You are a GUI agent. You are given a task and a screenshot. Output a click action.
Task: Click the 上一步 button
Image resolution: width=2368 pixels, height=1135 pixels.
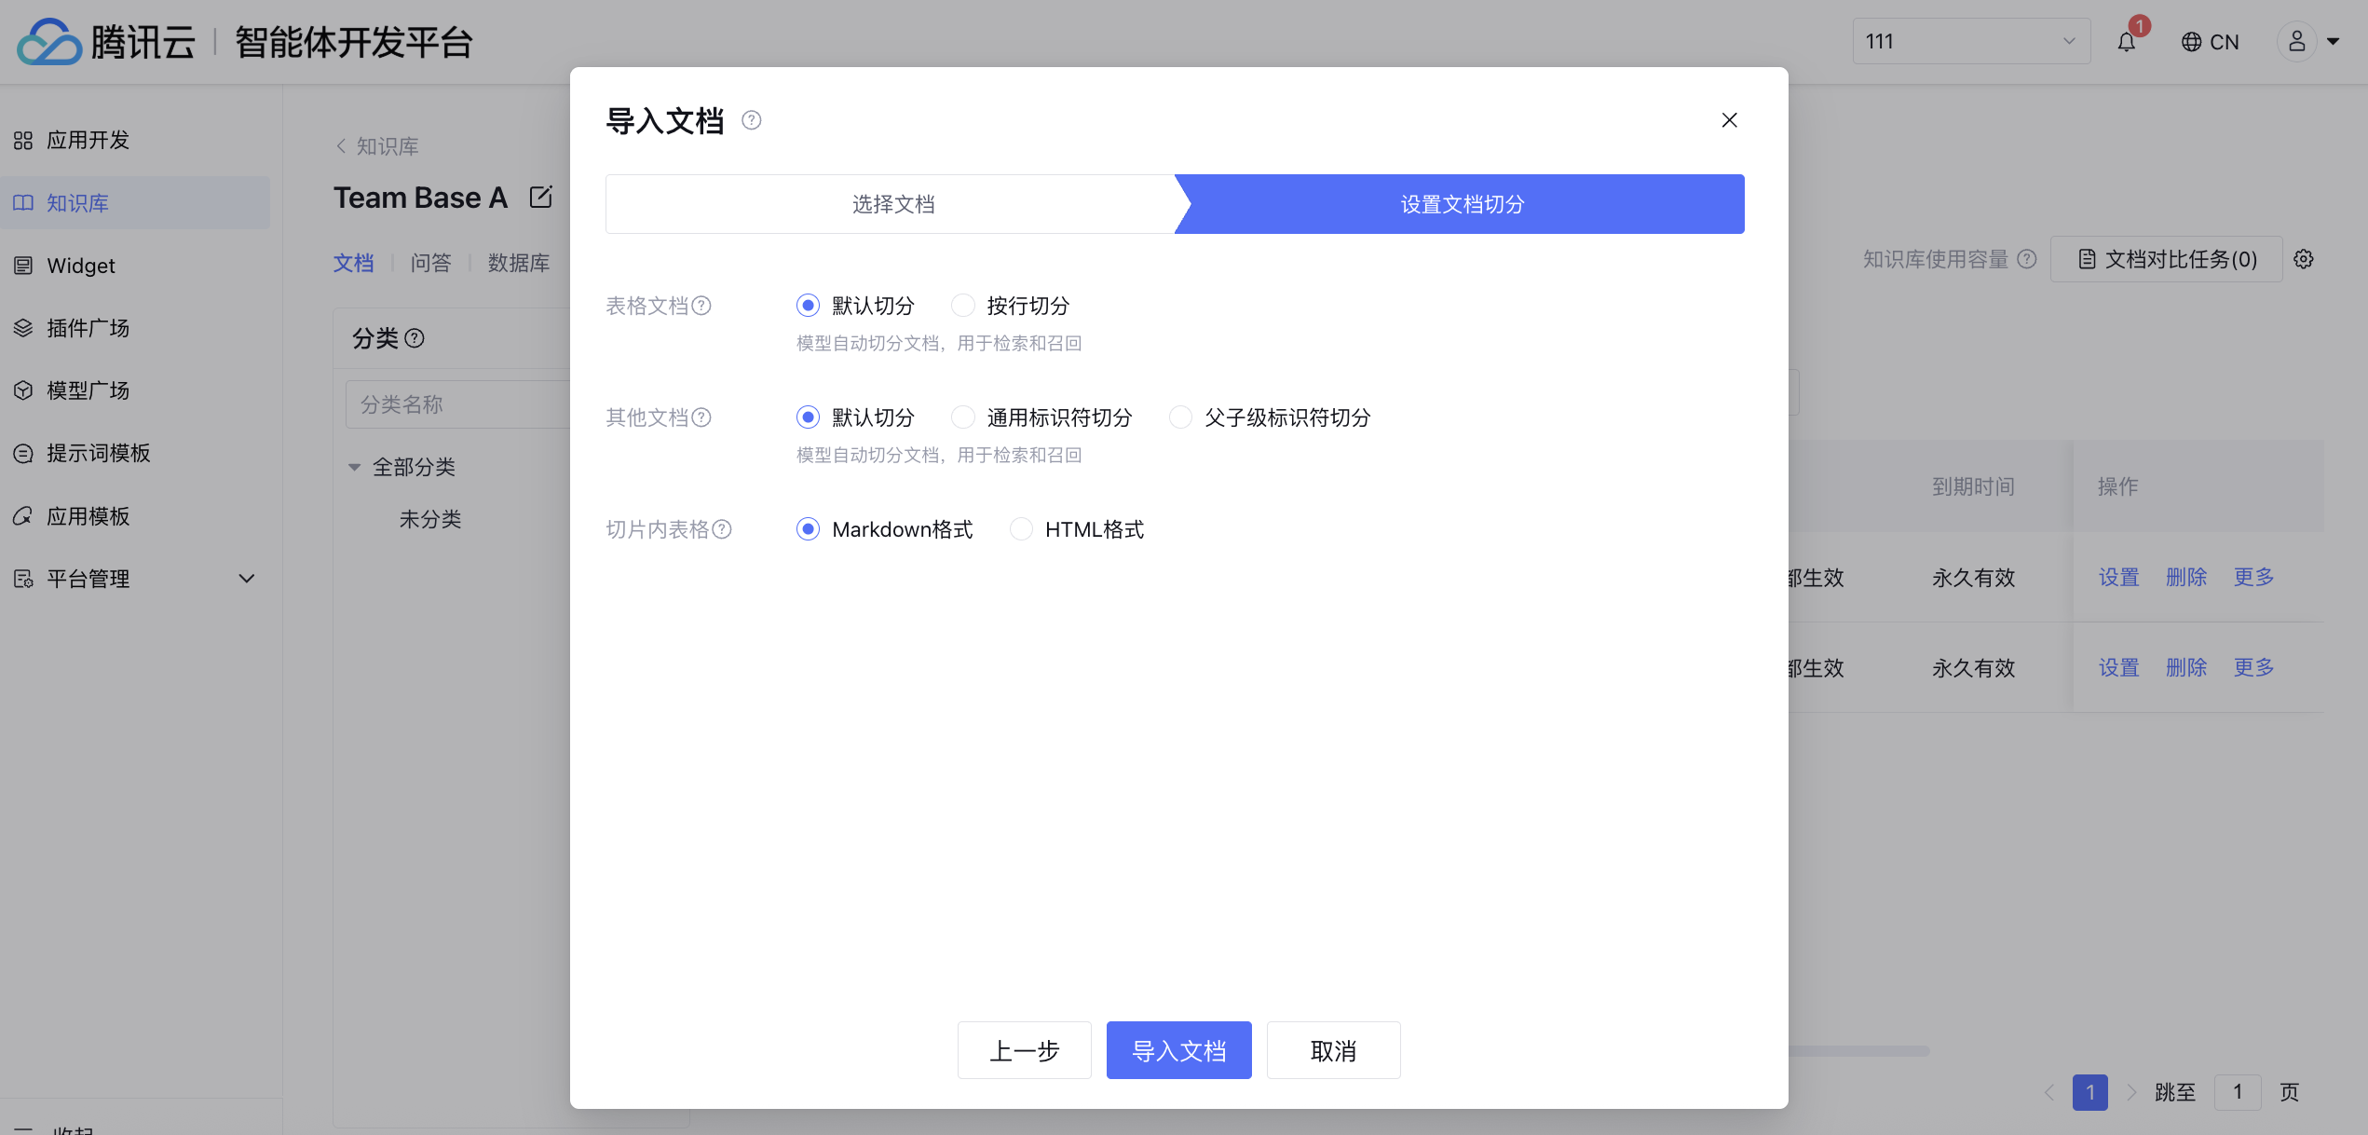1024,1051
